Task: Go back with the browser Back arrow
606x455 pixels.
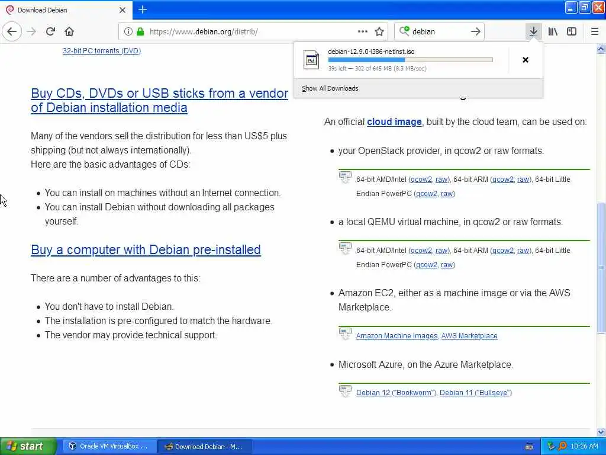Action: (x=12, y=32)
